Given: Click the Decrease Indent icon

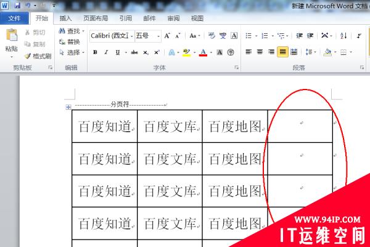Looking at the screenshot, I should [x=299, y=36].
